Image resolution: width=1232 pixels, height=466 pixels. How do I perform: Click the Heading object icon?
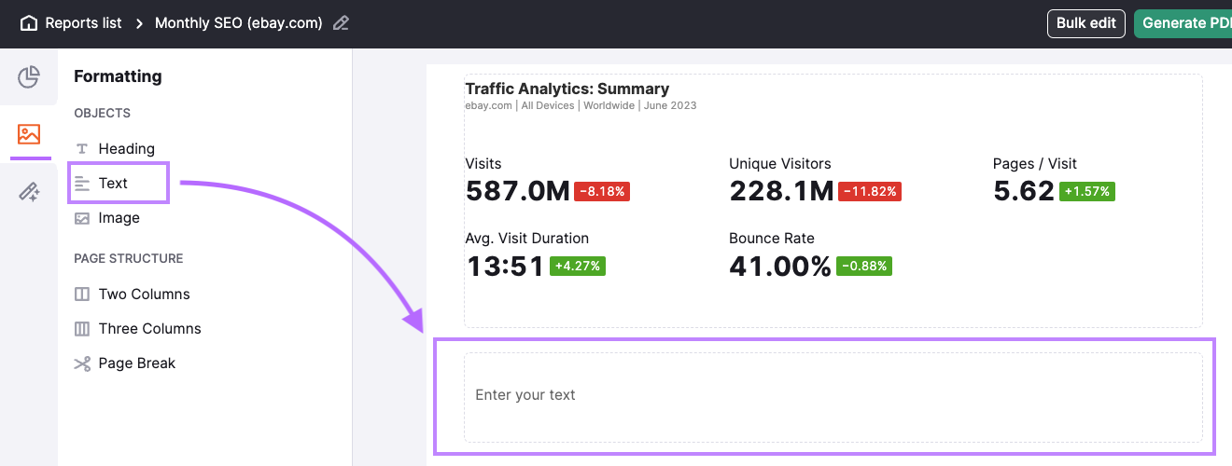82,149
